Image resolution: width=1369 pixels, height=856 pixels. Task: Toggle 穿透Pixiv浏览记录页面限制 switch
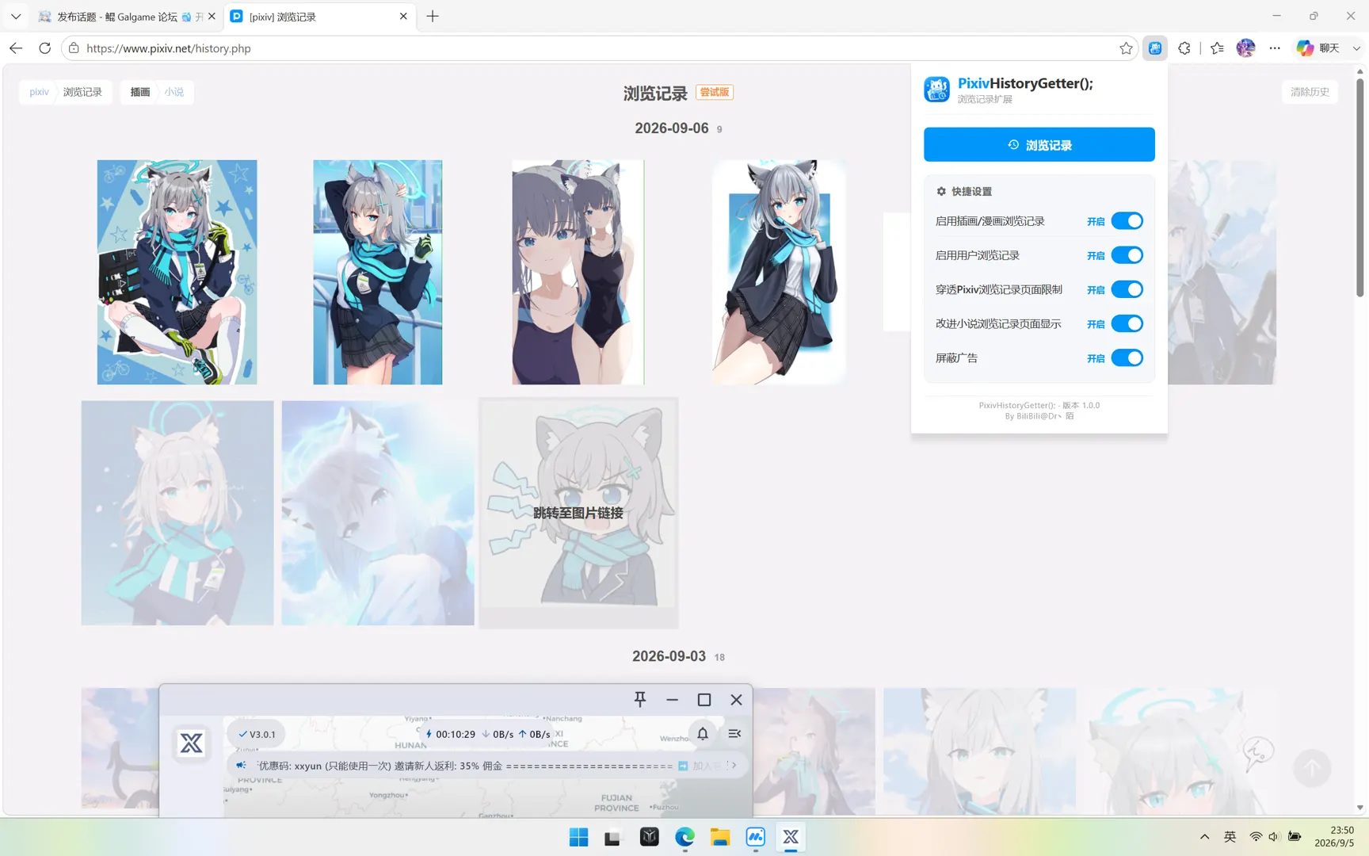pyautogui.click(x=1127, y=289)
